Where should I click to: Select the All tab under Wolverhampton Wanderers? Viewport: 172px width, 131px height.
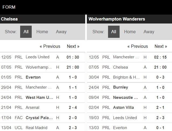(x=114, y=32)
